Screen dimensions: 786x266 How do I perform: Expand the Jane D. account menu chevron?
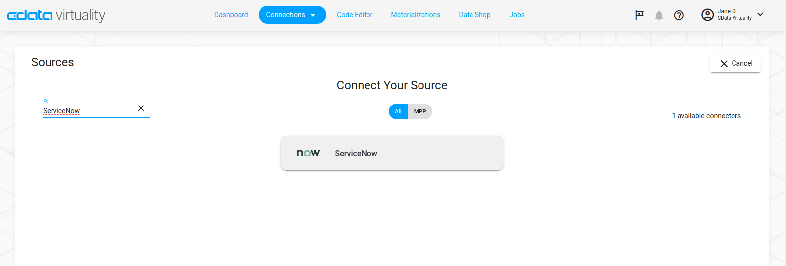click(x=760, y=14)
